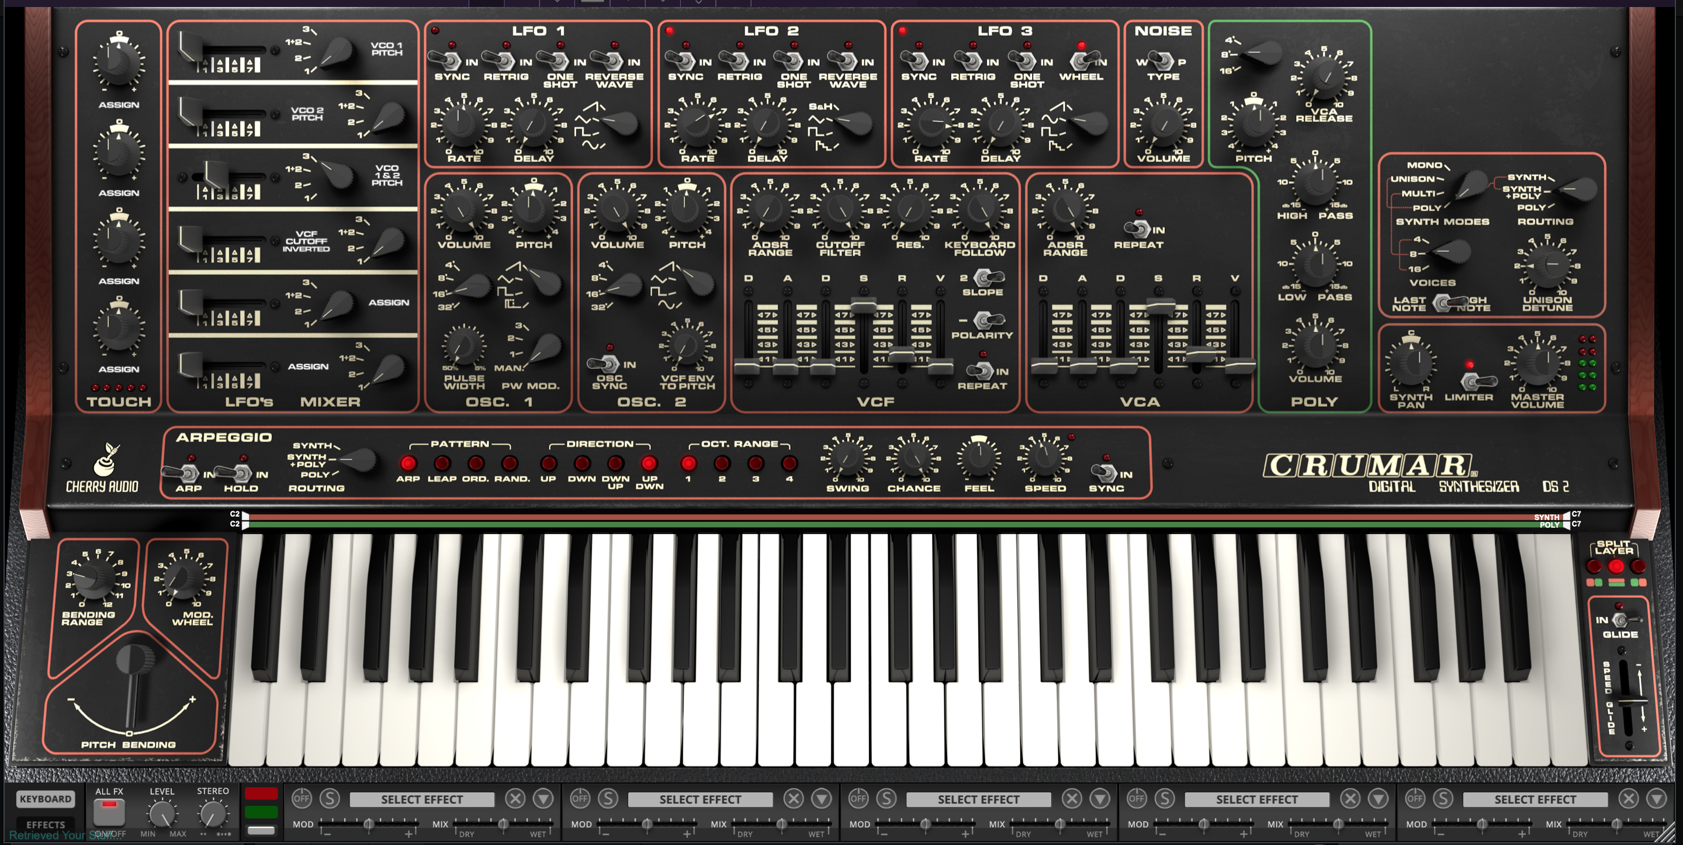Click the first effect's MIX dry/wet slider
This screenshot has height=845, width=1683.
click(503, 824)
